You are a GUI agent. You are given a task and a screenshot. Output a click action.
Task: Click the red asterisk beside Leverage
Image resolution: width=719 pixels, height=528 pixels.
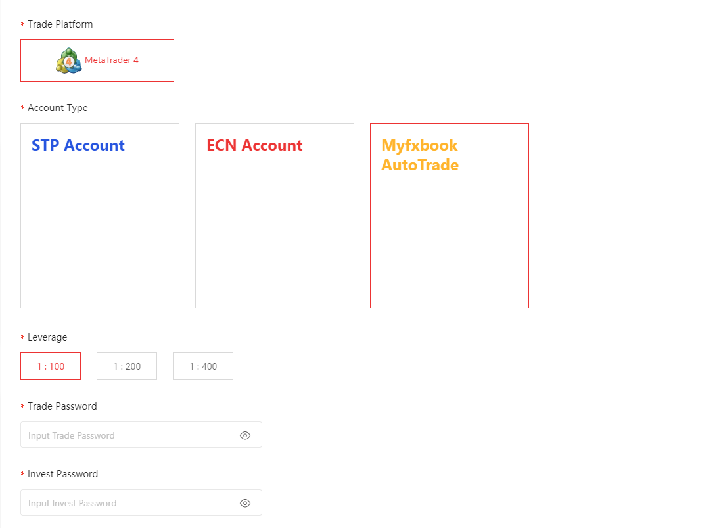(x=23, y=338)
